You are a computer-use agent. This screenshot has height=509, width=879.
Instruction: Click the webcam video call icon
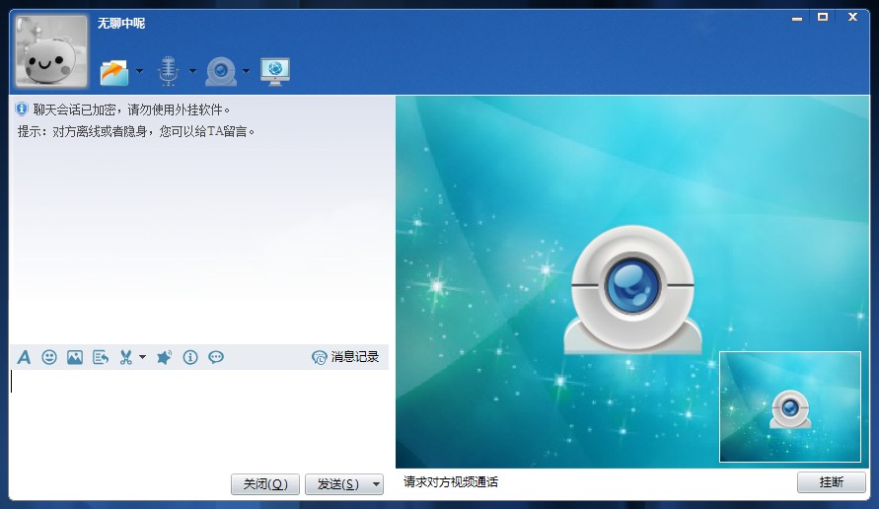221,71
